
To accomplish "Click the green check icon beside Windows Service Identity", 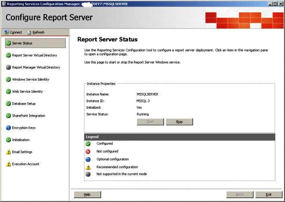I will click(x=8, y=79).
